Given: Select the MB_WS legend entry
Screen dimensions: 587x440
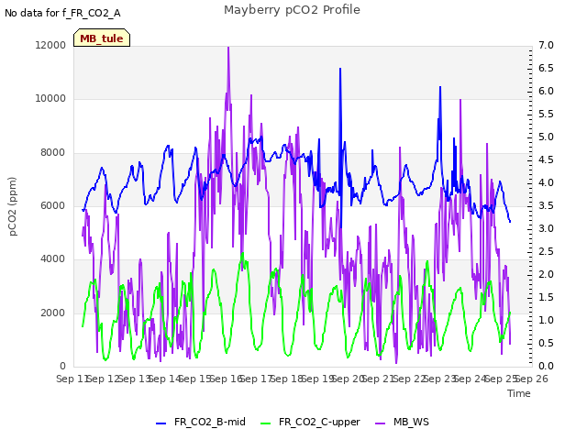Looking at the screenshot, I should click(402, 422).
